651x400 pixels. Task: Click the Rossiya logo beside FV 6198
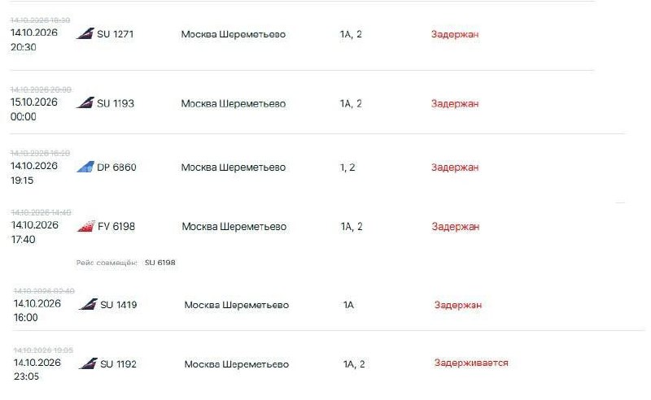86,226
